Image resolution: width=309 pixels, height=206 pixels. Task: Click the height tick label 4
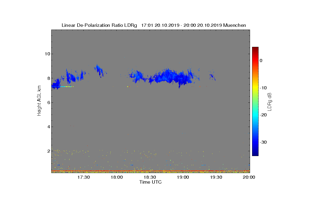pyautogui.click(x=48, y=127)
